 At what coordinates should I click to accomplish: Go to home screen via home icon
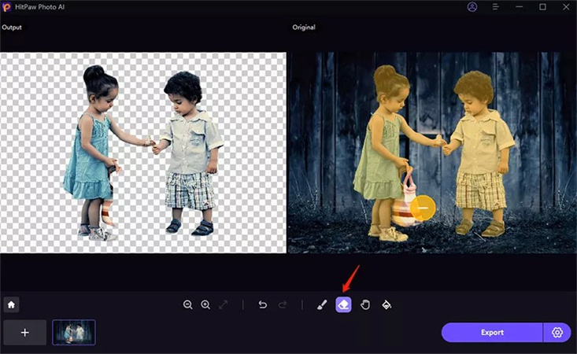pyautogui.click(x=12, y=304)
